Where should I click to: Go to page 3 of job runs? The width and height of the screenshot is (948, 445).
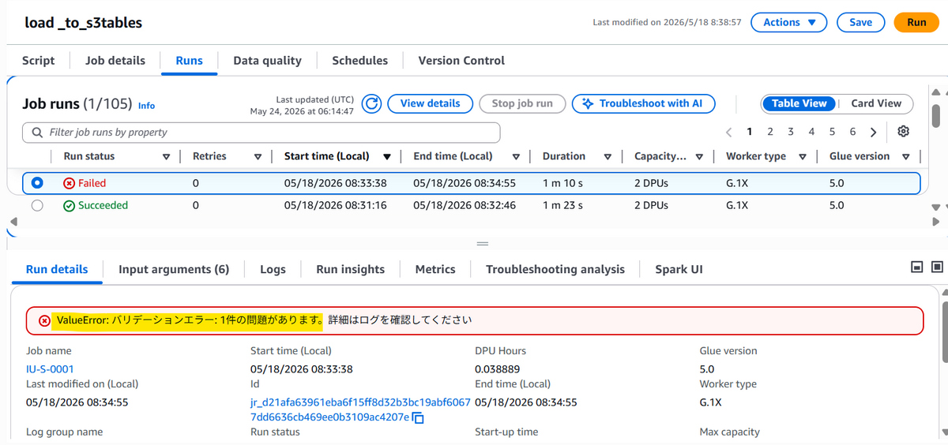[790, 132]
